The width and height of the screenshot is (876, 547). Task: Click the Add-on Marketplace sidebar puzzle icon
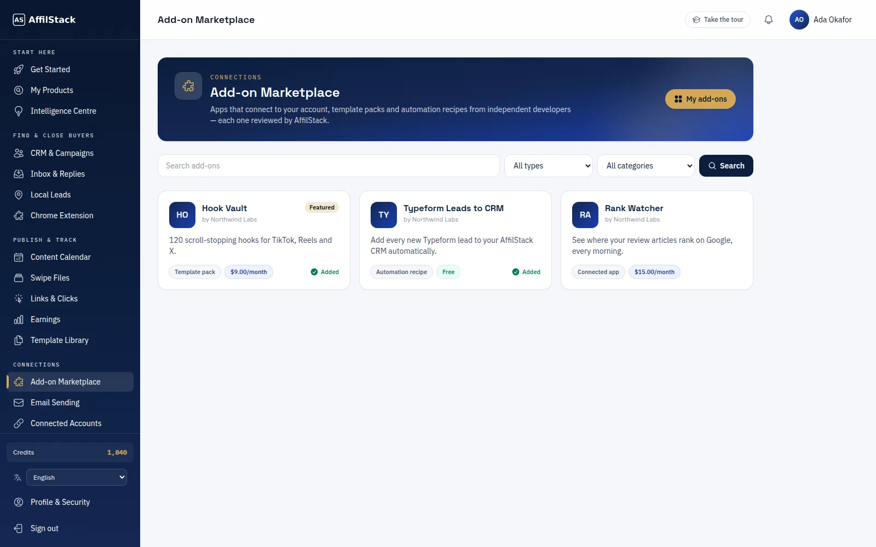(19, 382)
